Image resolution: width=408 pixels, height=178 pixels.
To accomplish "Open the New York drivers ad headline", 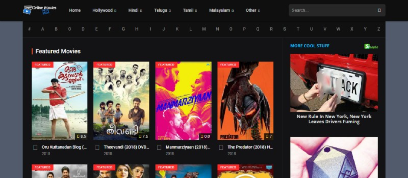I will tap(334, 119).
